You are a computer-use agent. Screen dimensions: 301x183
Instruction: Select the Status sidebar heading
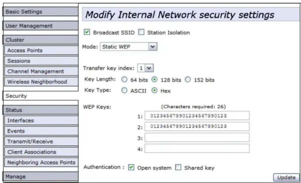[41, 110]
